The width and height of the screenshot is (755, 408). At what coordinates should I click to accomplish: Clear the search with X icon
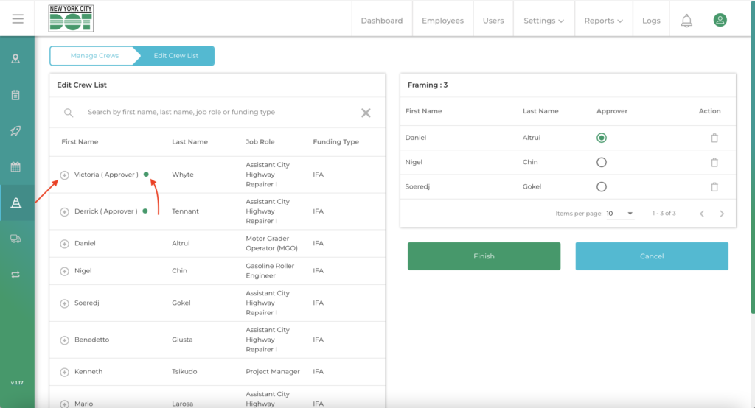[366, 113]
